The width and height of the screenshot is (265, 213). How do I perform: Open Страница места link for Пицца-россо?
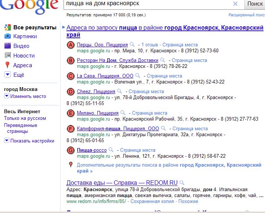(138, 150)
